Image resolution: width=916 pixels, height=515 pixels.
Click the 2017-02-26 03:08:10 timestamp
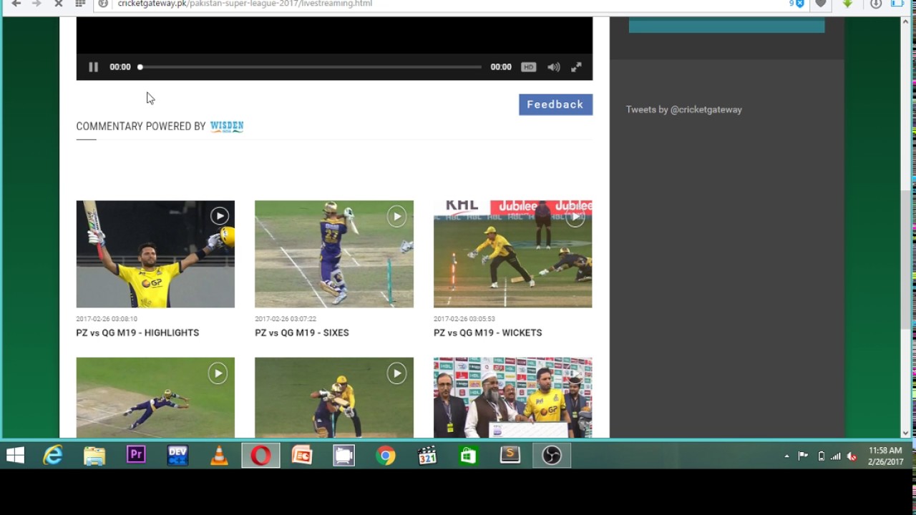pos(107,319)
